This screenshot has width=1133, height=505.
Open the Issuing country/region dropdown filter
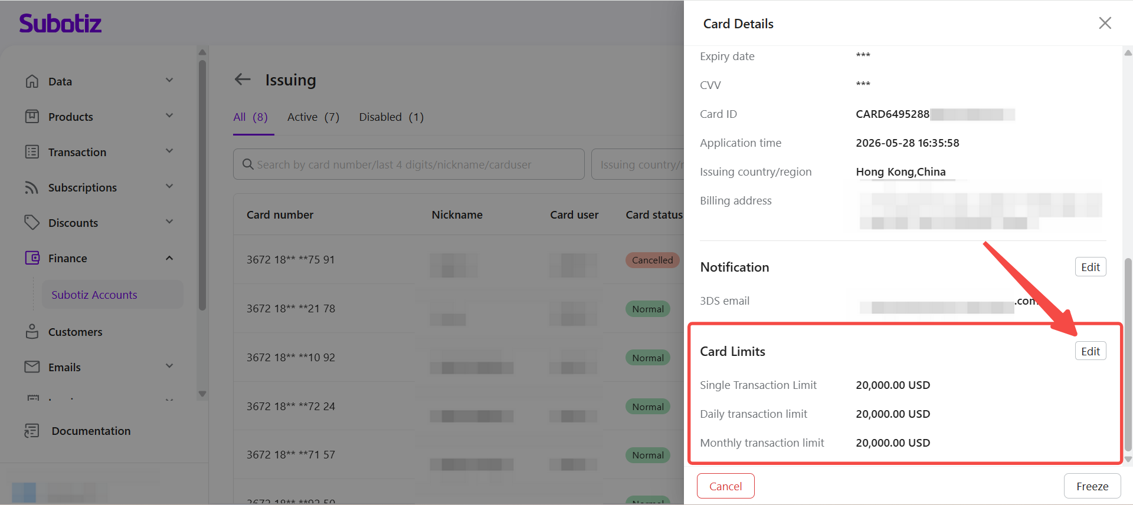(638, 164)
